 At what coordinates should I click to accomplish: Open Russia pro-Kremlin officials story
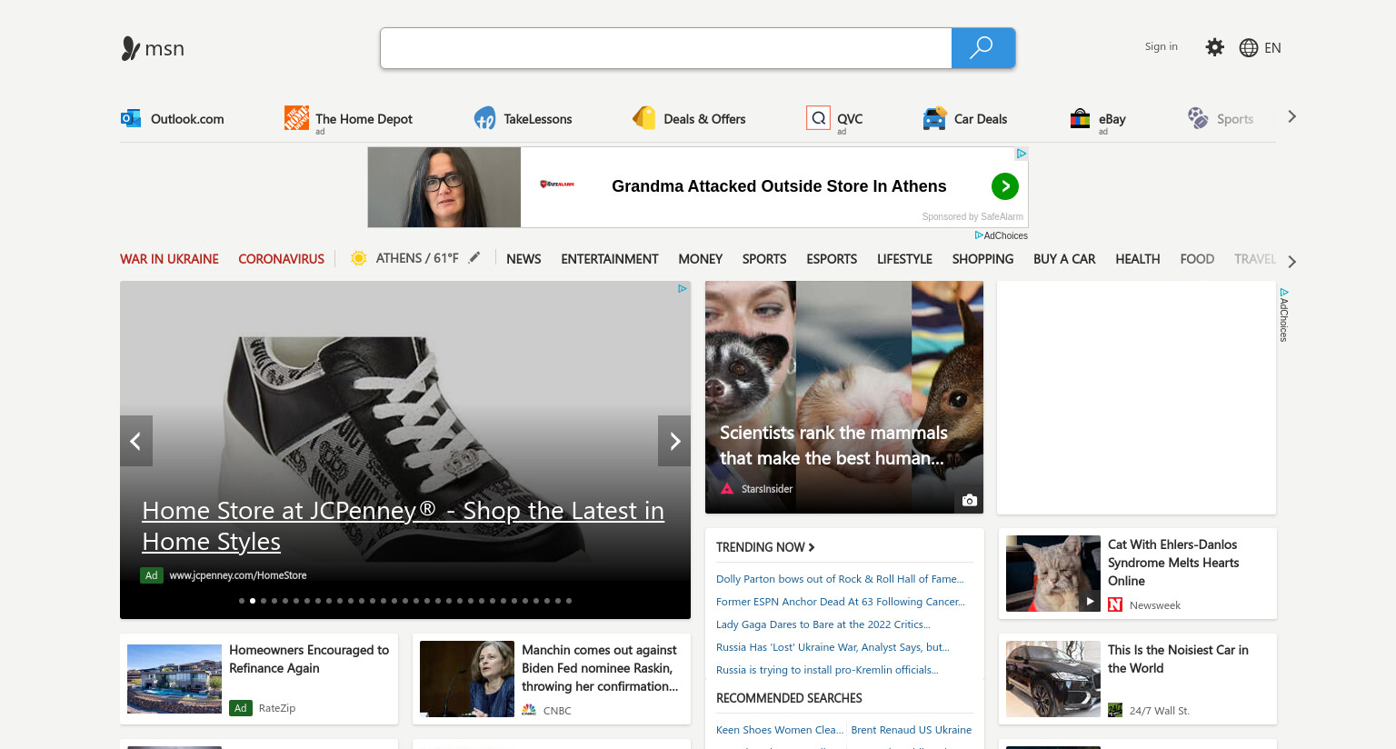pos(827,670)
